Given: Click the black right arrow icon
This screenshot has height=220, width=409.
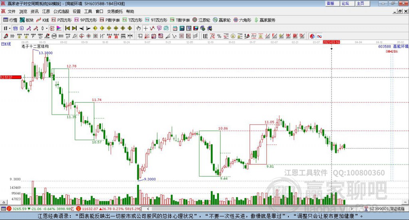Looking at the screenshot, I should click(x=88, y=28).
